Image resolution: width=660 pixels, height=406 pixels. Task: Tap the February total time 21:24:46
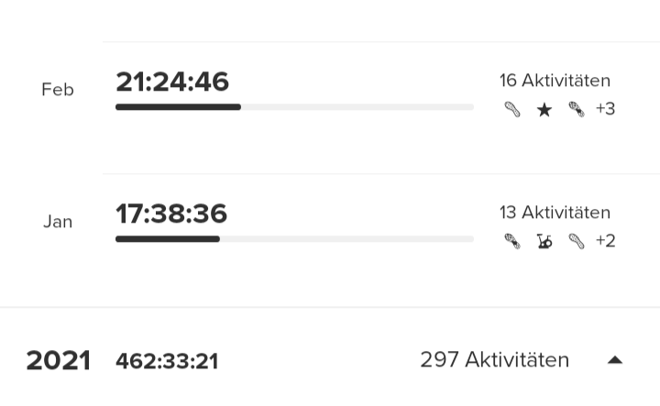[x=172, y=82]
